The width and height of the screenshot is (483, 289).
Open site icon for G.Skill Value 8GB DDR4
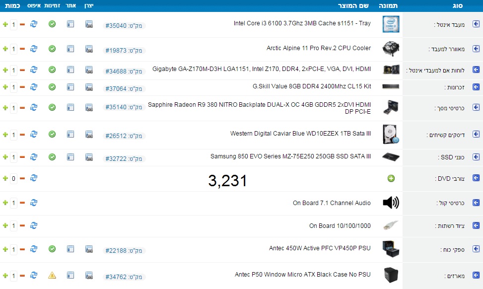(70, 87)
